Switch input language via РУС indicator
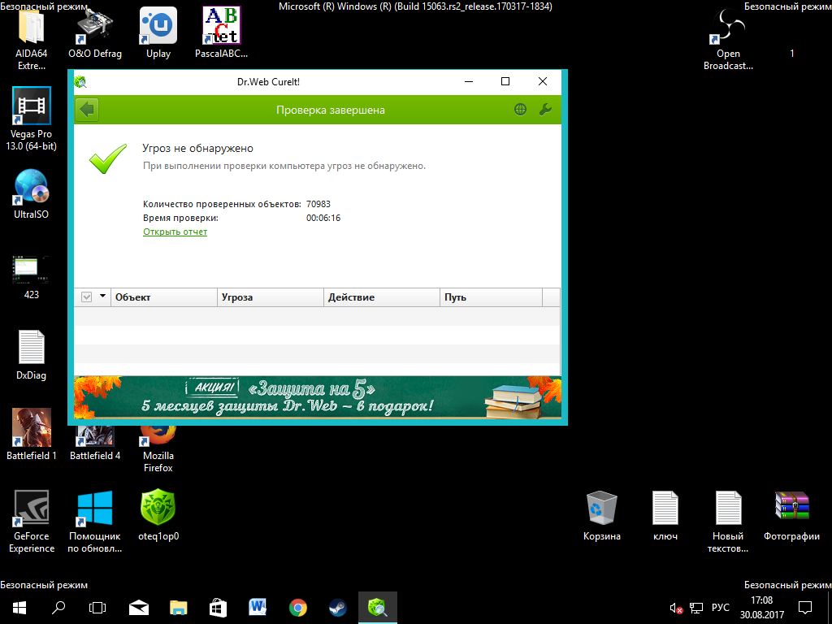Image resolution: width=832 pixels, height=624 pixels. tap(721, 608)
